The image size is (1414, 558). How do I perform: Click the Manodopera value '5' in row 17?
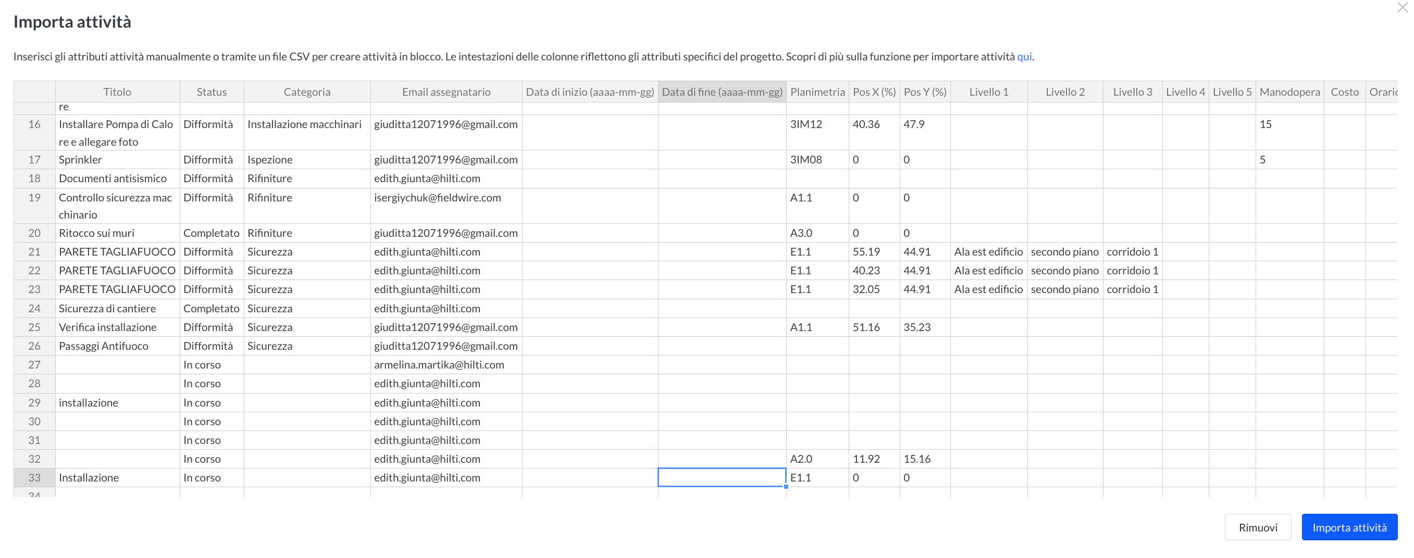tap(1289, 159)
